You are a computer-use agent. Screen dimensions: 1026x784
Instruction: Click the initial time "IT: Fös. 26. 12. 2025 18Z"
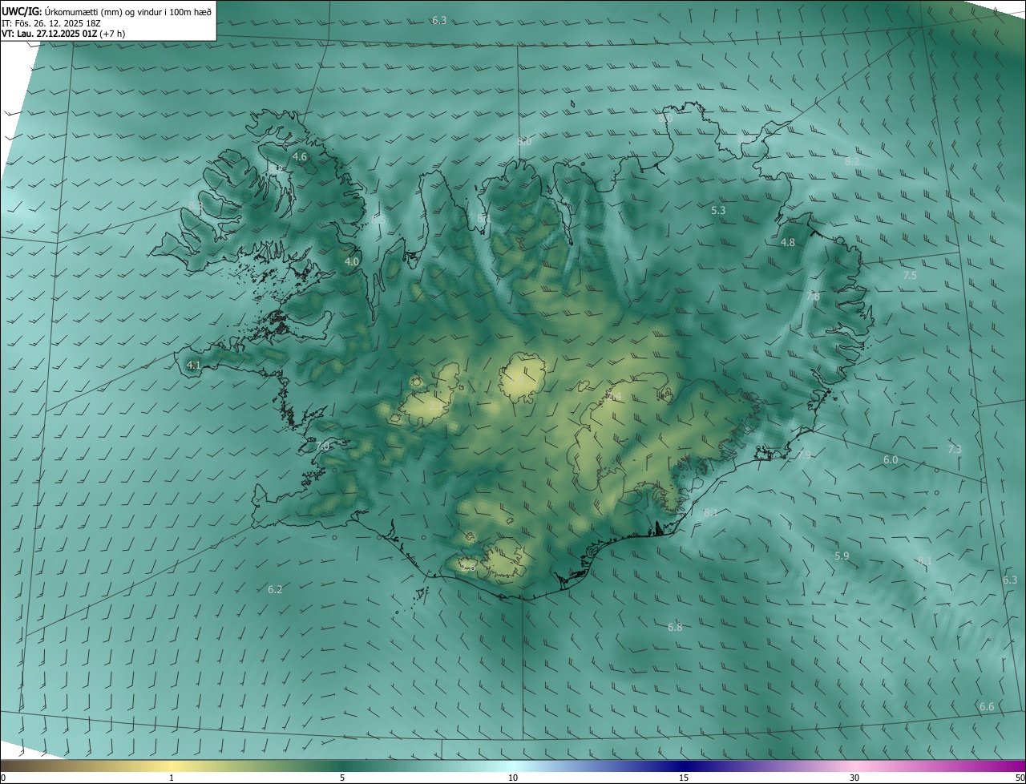50,23
